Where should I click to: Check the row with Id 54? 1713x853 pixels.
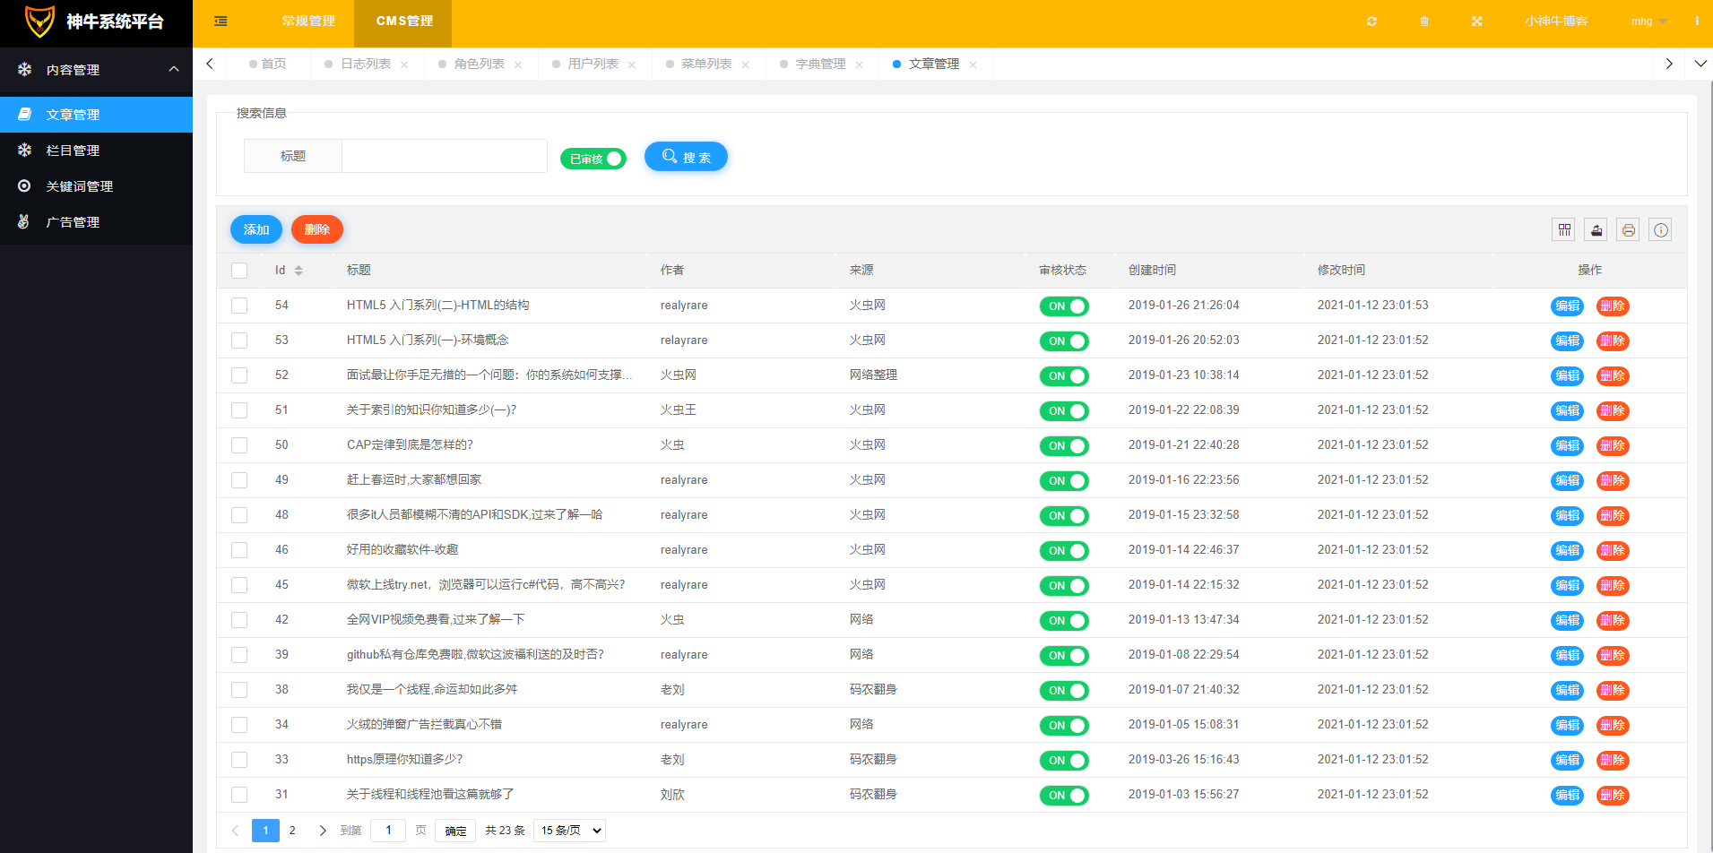239,306
